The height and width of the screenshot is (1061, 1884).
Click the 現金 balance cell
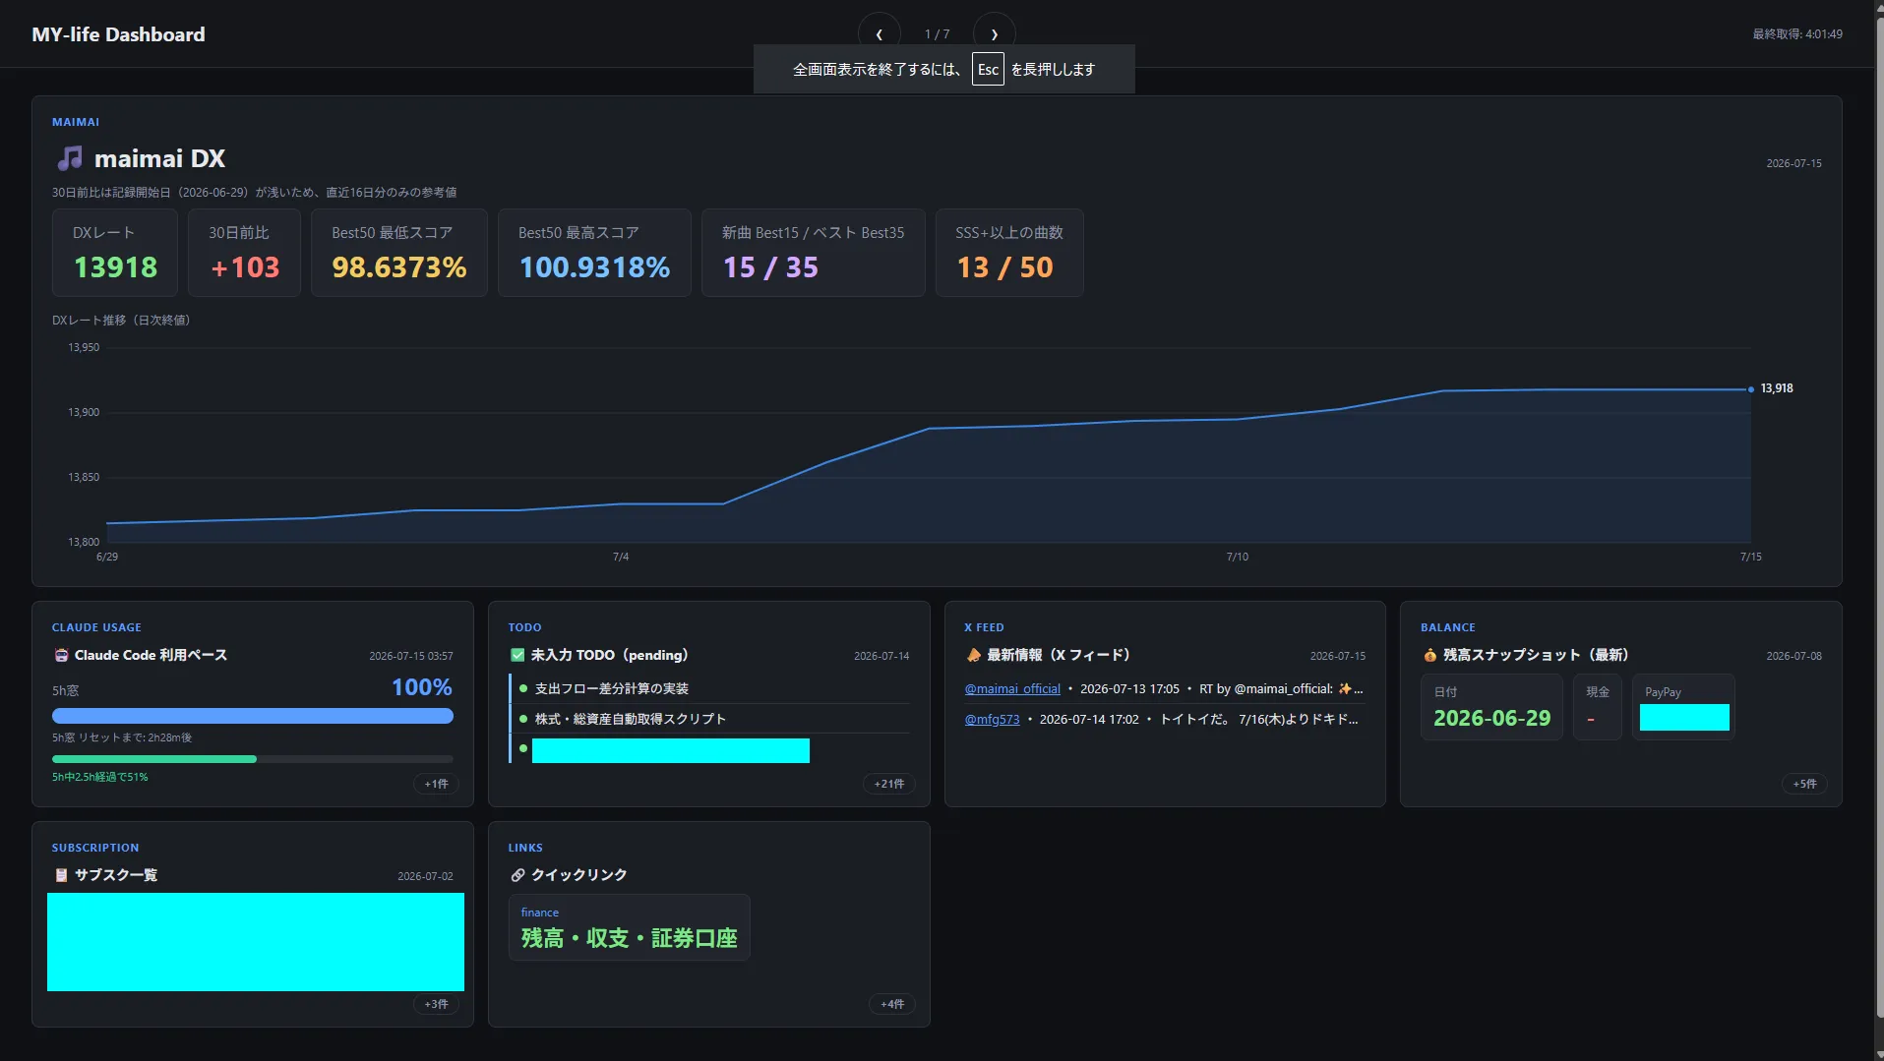pyautogui.click(x=1597, y=707)
